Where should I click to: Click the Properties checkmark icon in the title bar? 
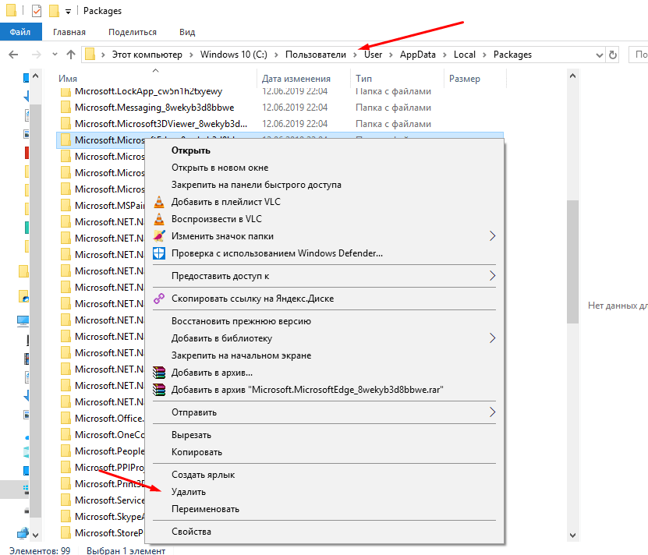(x=37, y=11)
